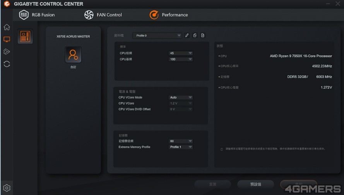Open CPU VCore Mode Auto dropdown
This screenshot has width=344, height=195.
pyautogui.click(x=181, y=97)
